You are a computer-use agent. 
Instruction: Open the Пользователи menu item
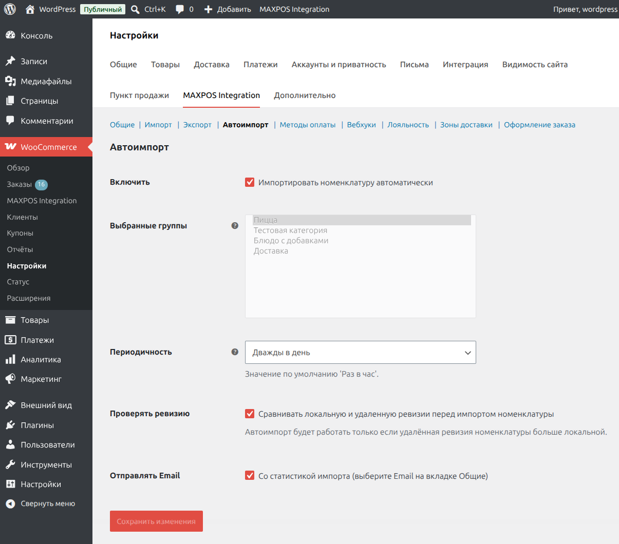pyautogui.click(x=46, y=445)
